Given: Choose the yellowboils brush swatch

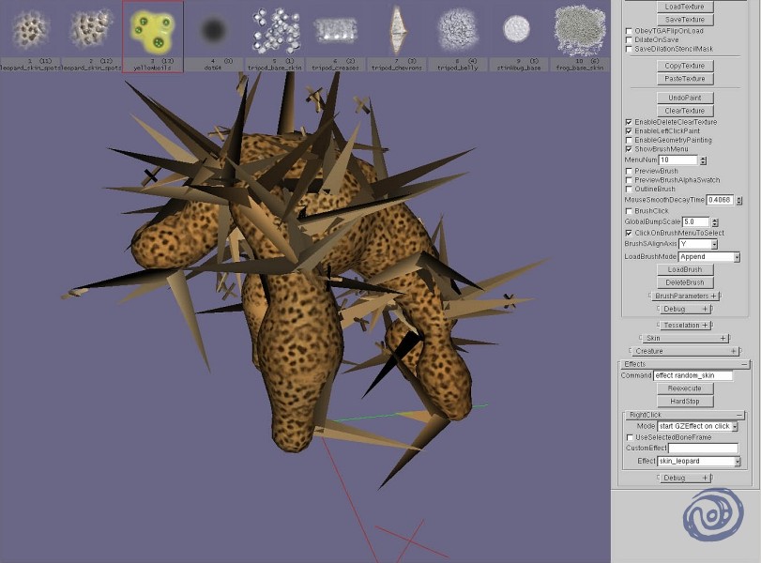Looking at the screenshot, I should pos(152,36).
